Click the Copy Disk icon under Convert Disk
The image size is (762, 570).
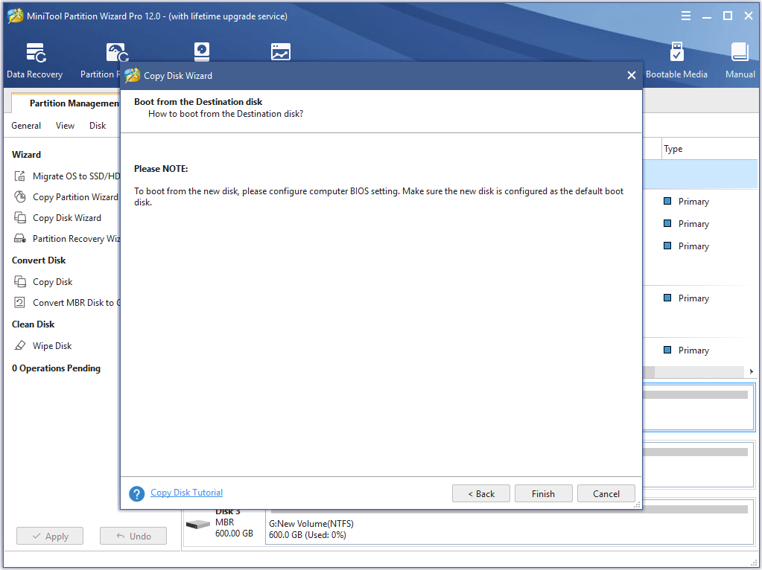coord(20,281)
